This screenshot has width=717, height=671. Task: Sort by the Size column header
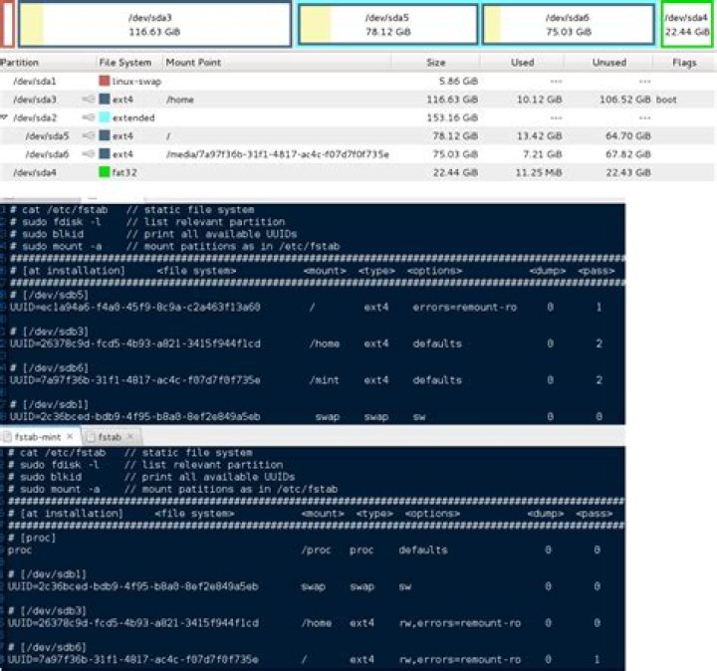[436, 63]
